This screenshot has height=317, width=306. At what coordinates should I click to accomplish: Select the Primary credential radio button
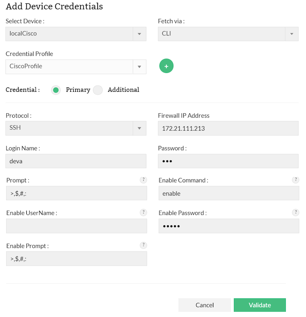[x=56, y=90]
